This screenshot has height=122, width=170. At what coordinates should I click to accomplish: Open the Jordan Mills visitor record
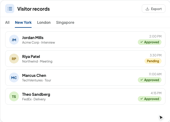point(85,40)
